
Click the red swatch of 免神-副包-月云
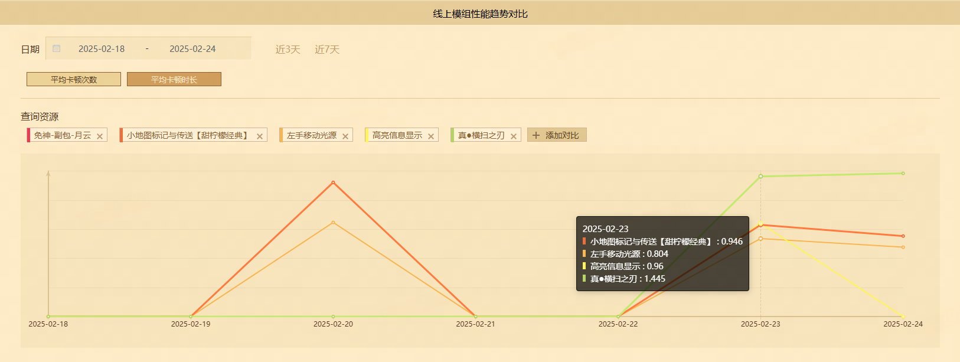[28, 135]
